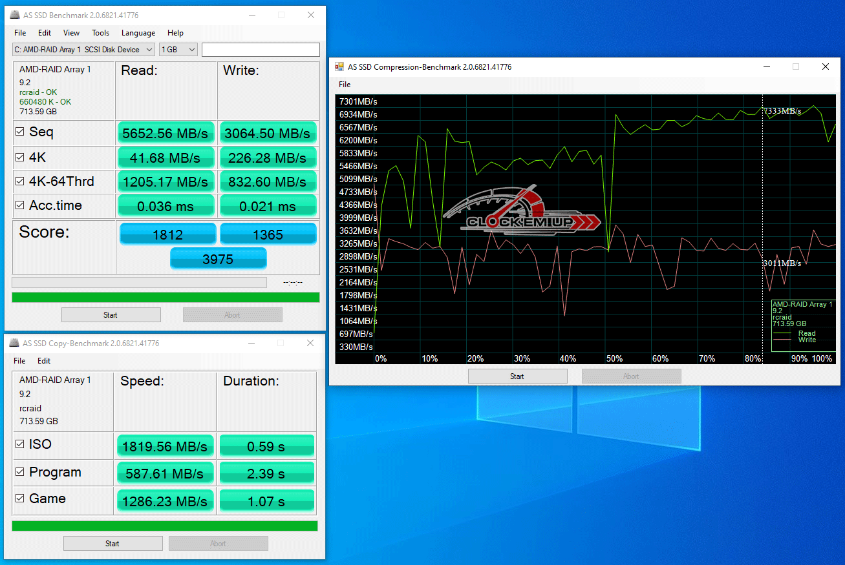
Task: Close the AS SSD Benchmark main window
Action: (x=311, y=15)
